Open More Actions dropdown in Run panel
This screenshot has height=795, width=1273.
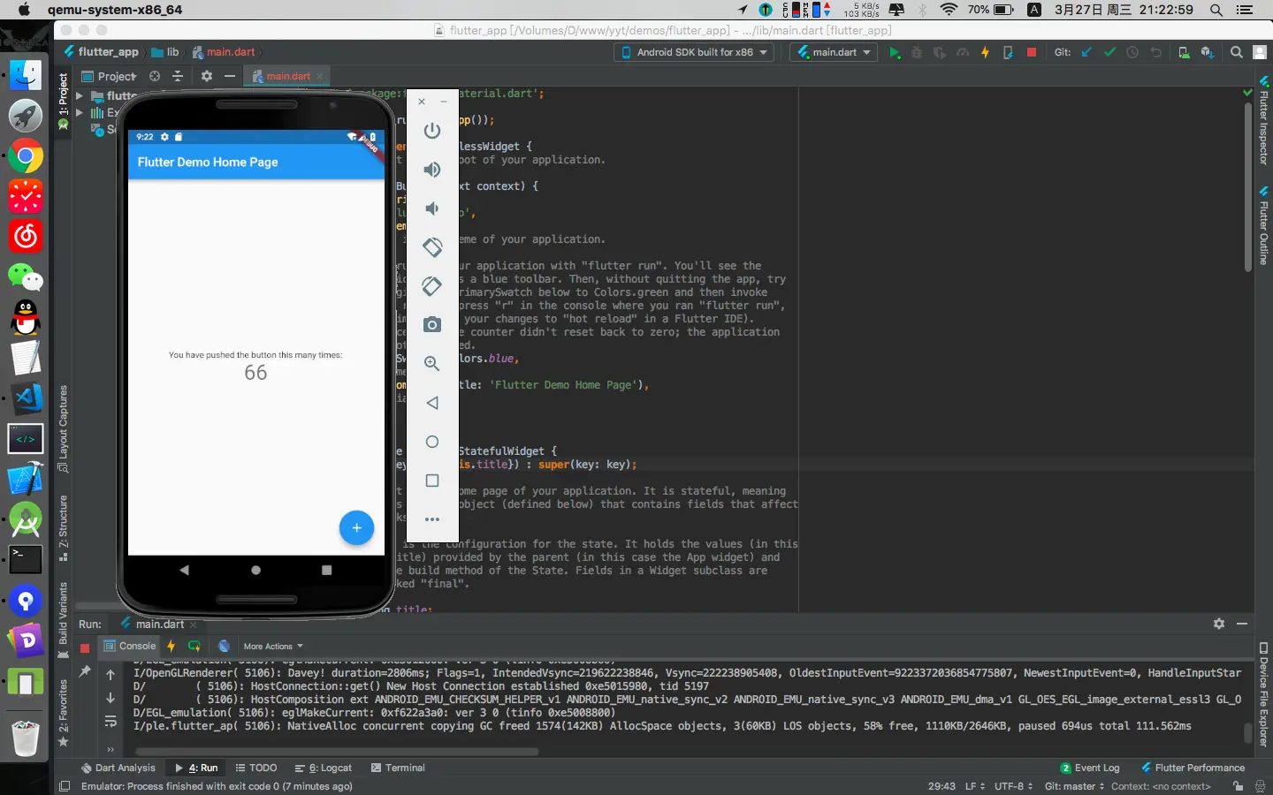[x=273, y=647]
